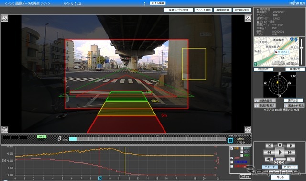306x181 pixels.
Task: Click the yellow dot on G-force radar
Action: point(277,83)
